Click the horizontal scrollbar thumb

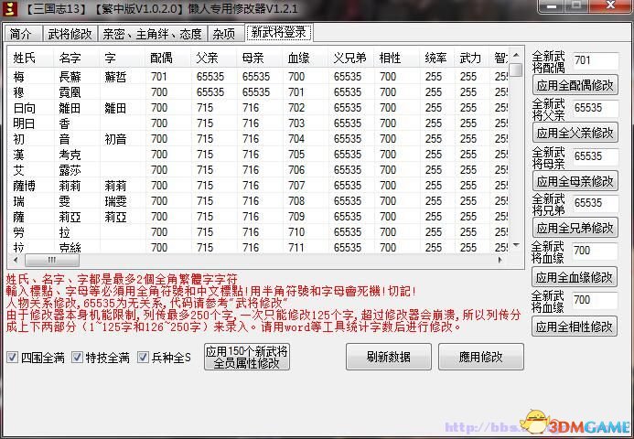click(52, 260)
